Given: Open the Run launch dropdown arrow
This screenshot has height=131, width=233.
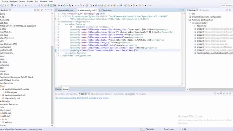Looking at the screenshot, I should (x=67, y=5).
